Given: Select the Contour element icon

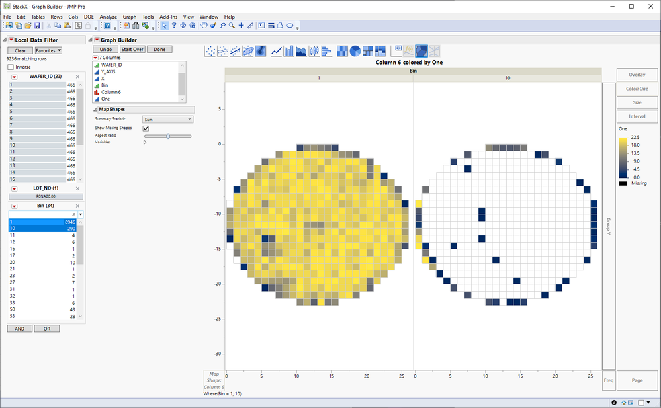Looking at the screenshot, I should pos(261,51).
